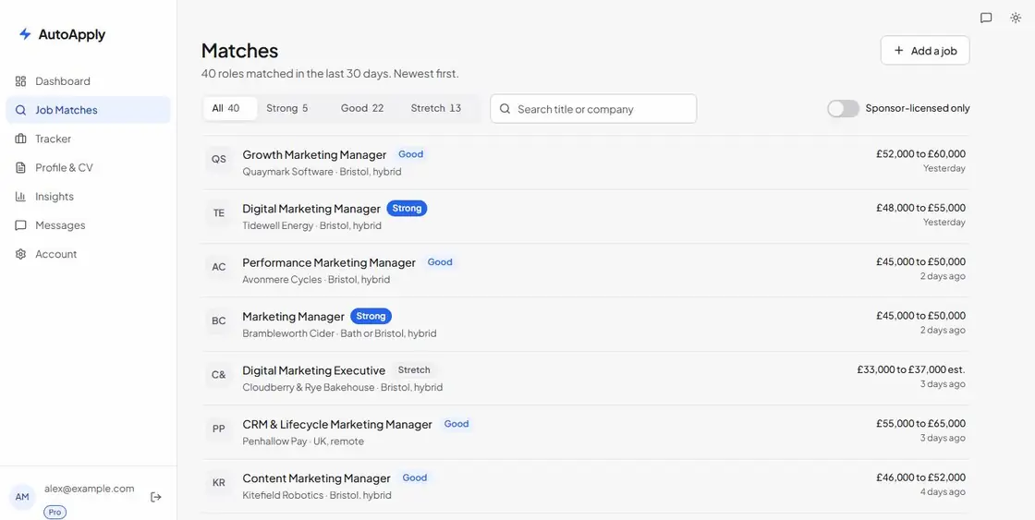This screenshot has width=1035, height=520.
Task: Click the Good badge on CRM & Lifecycle row
Action: [x=457, y=424]
